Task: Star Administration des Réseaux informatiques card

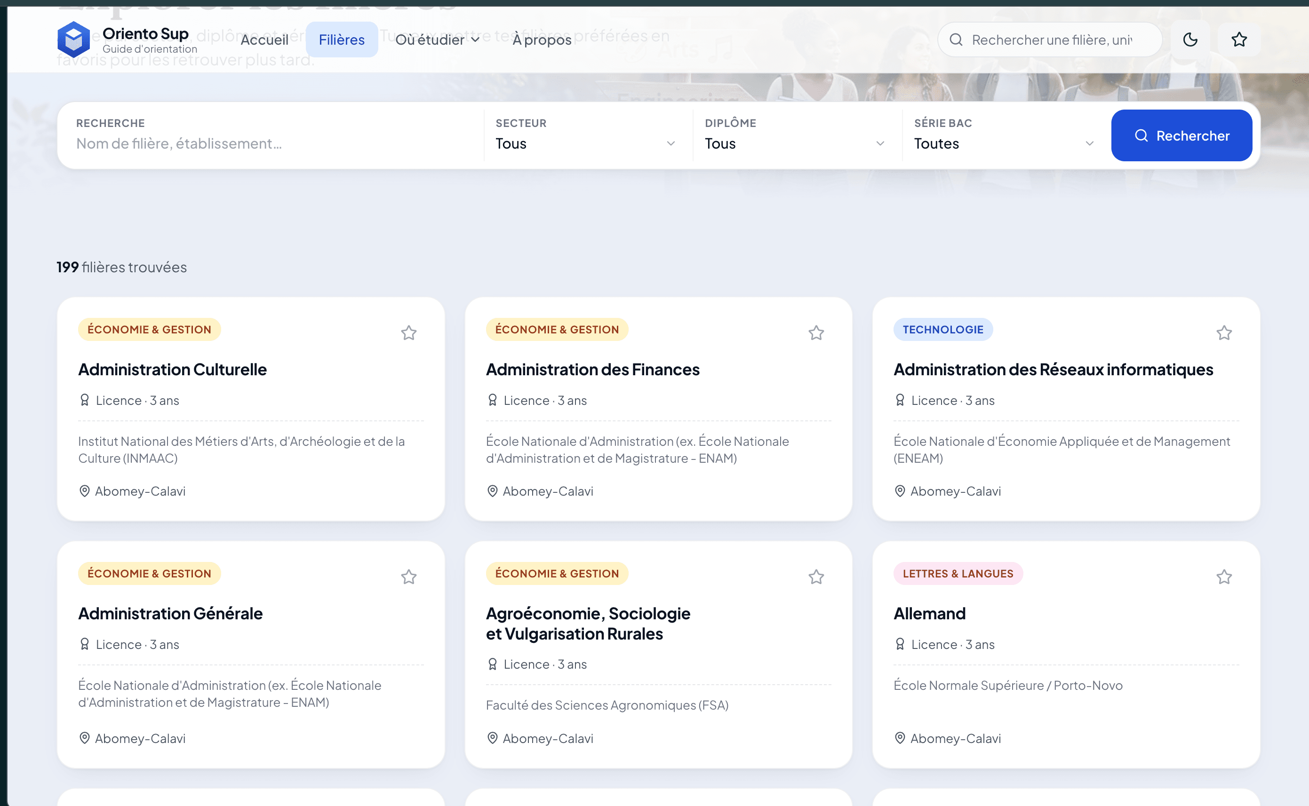Action: (x=1224, y=332)
